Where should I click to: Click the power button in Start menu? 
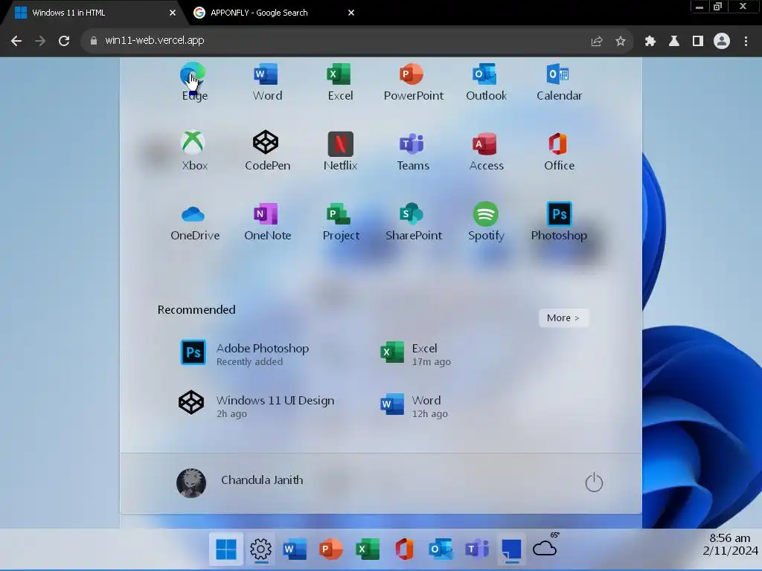coord(594,482)
